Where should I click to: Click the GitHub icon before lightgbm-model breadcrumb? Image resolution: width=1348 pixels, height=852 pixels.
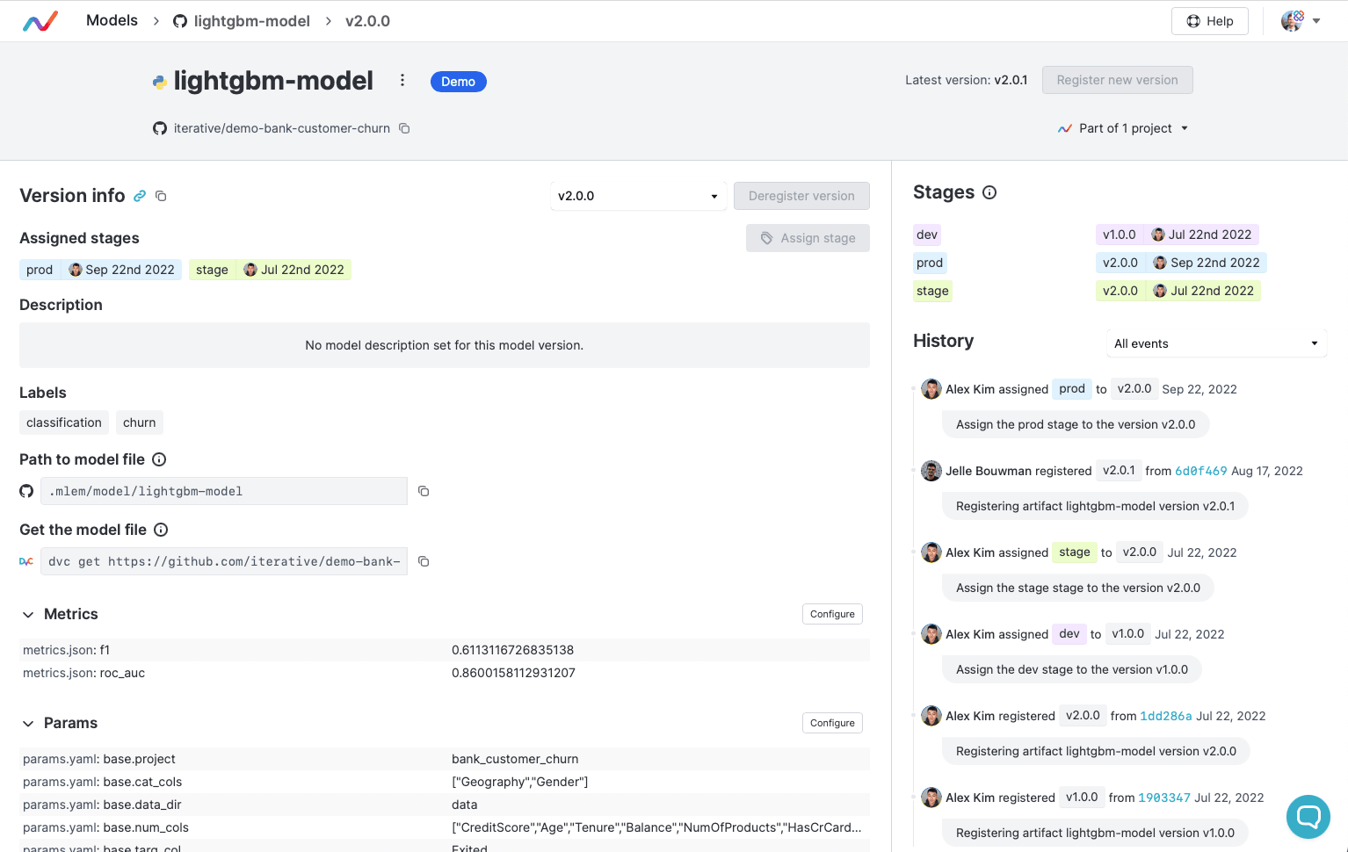pos(180,21)
